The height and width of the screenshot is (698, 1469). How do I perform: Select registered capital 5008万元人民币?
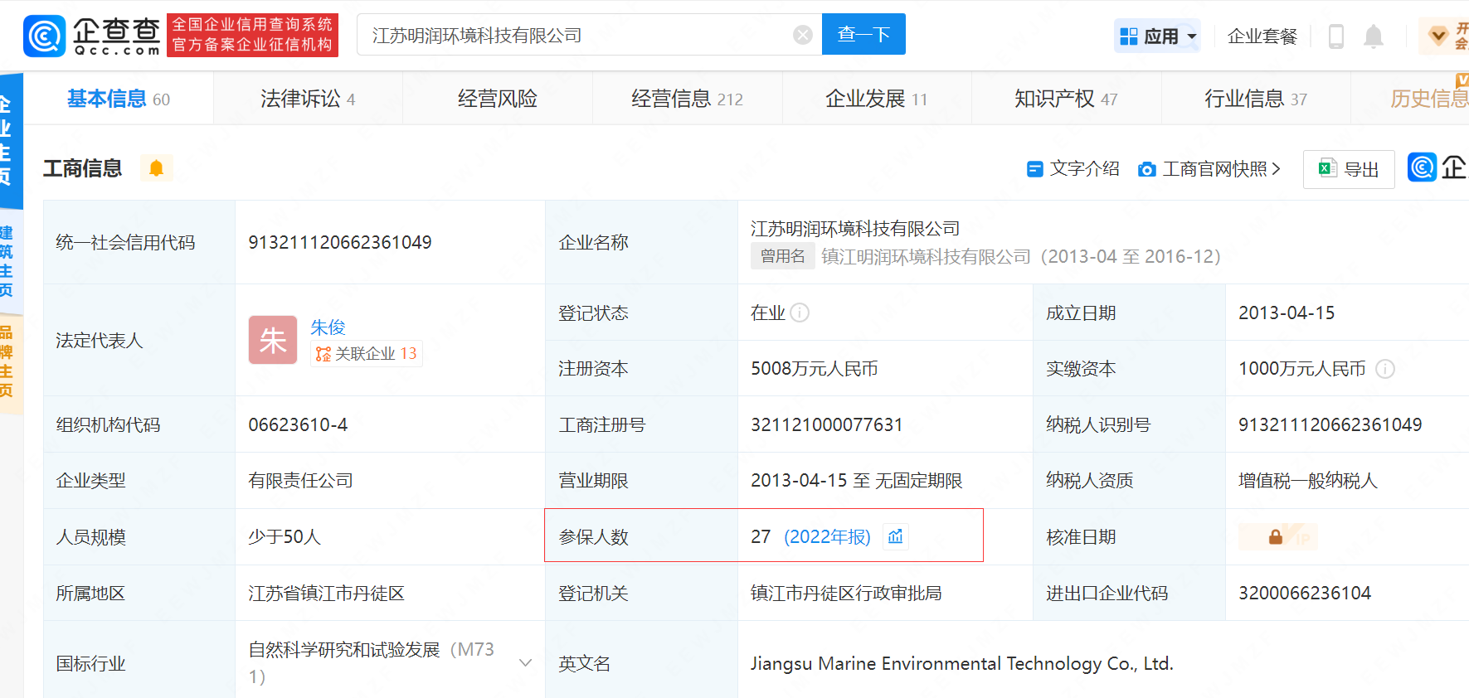(815, 369)
